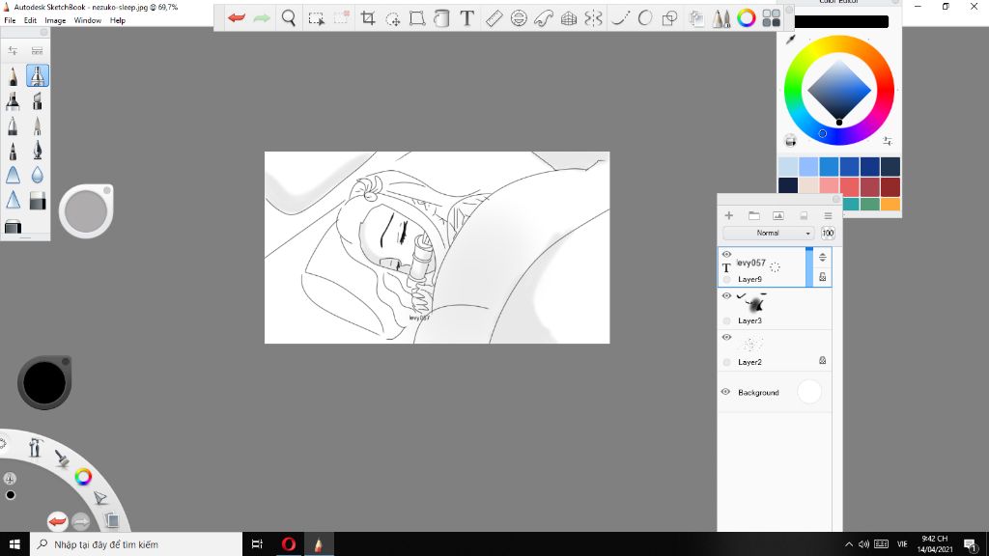Open the layer panel hamburger menu

tap(828, 215)
